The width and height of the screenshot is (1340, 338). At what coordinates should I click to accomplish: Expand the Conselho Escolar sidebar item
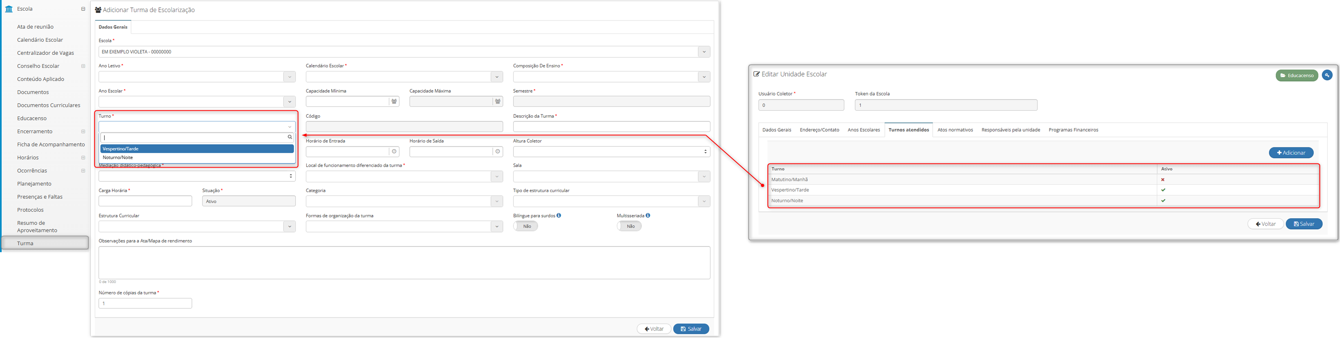(83, 66)
